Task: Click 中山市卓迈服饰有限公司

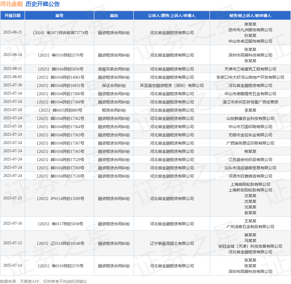Action: click(x=250, y=41)
